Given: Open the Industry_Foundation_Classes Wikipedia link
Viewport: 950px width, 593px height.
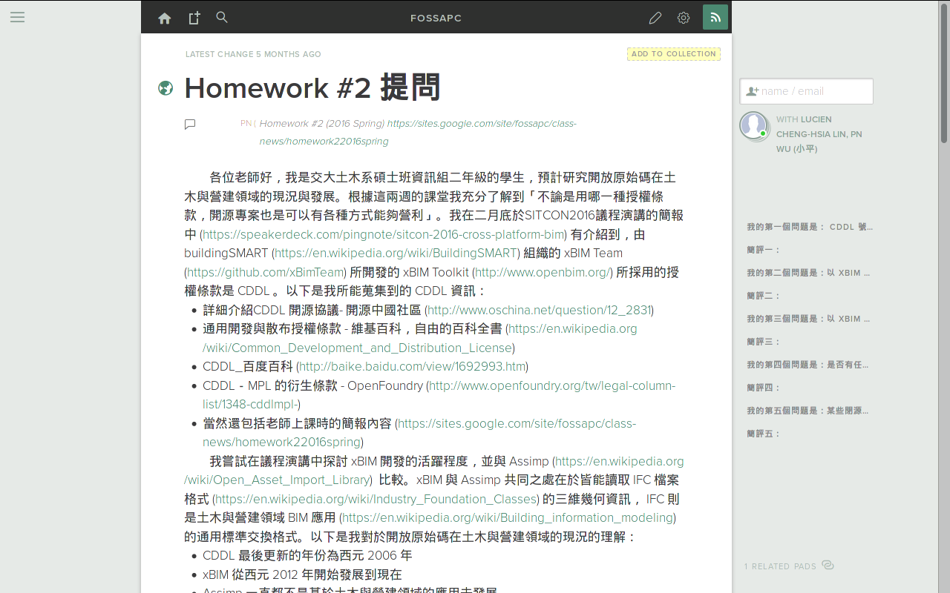Looking at the screenshot, I should point(376,499).
